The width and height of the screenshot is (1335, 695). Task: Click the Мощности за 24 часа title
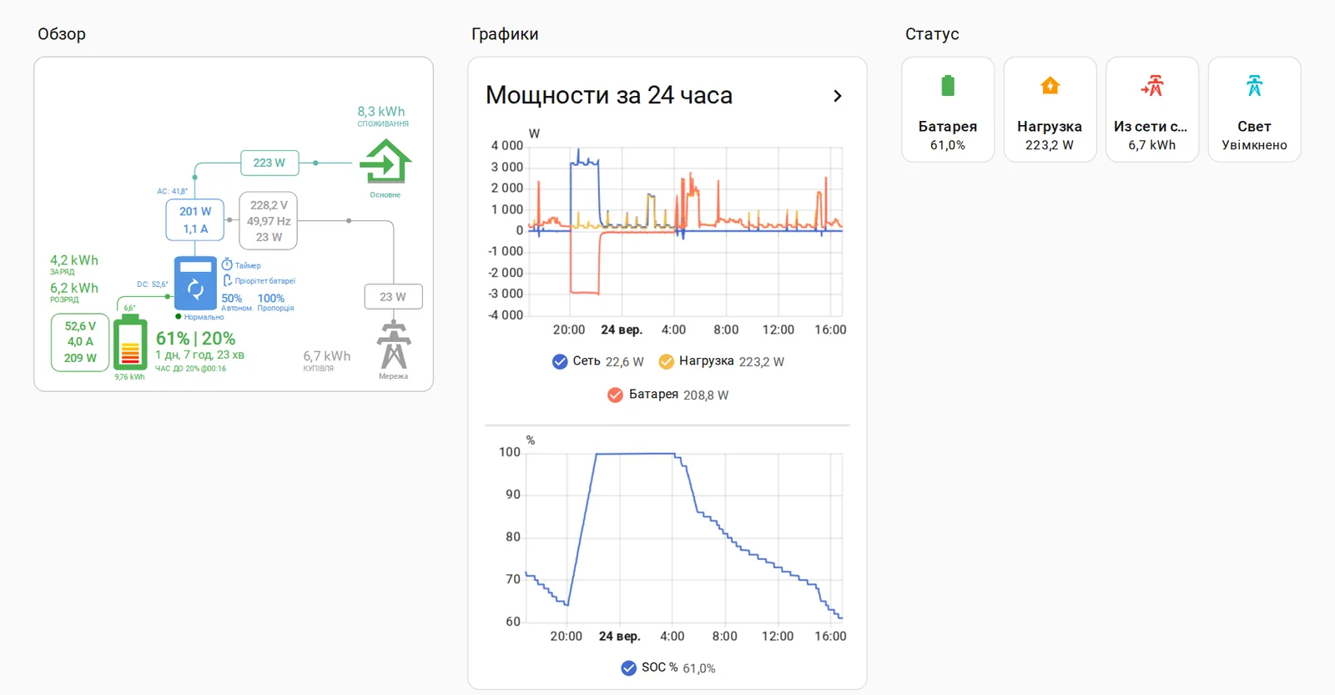[609, 95]
